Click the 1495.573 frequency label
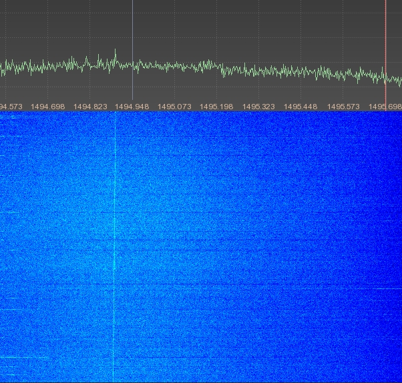Screen dimensions: 402x383 [343, 107]
